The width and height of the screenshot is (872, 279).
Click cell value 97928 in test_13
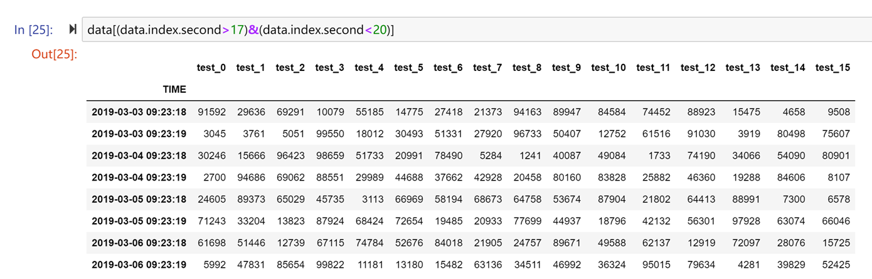coord(747,222)
